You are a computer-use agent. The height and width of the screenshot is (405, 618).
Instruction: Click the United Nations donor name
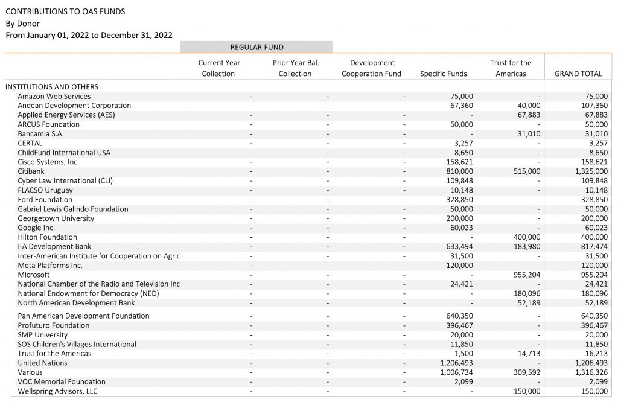[x=43, y=363]
